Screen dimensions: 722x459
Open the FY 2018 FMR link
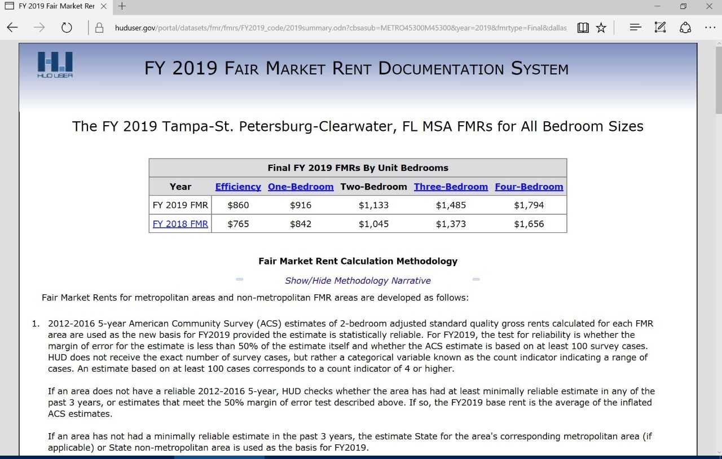tap(180, 224)
